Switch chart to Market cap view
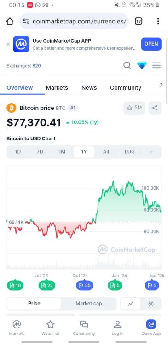Viewport: 168px width, 345px height. point(89,304)
